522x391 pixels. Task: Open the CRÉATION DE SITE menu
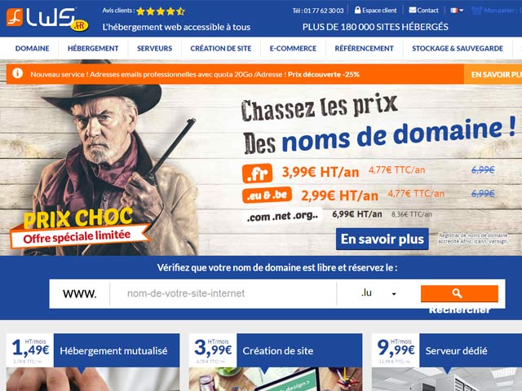point(221,48)
